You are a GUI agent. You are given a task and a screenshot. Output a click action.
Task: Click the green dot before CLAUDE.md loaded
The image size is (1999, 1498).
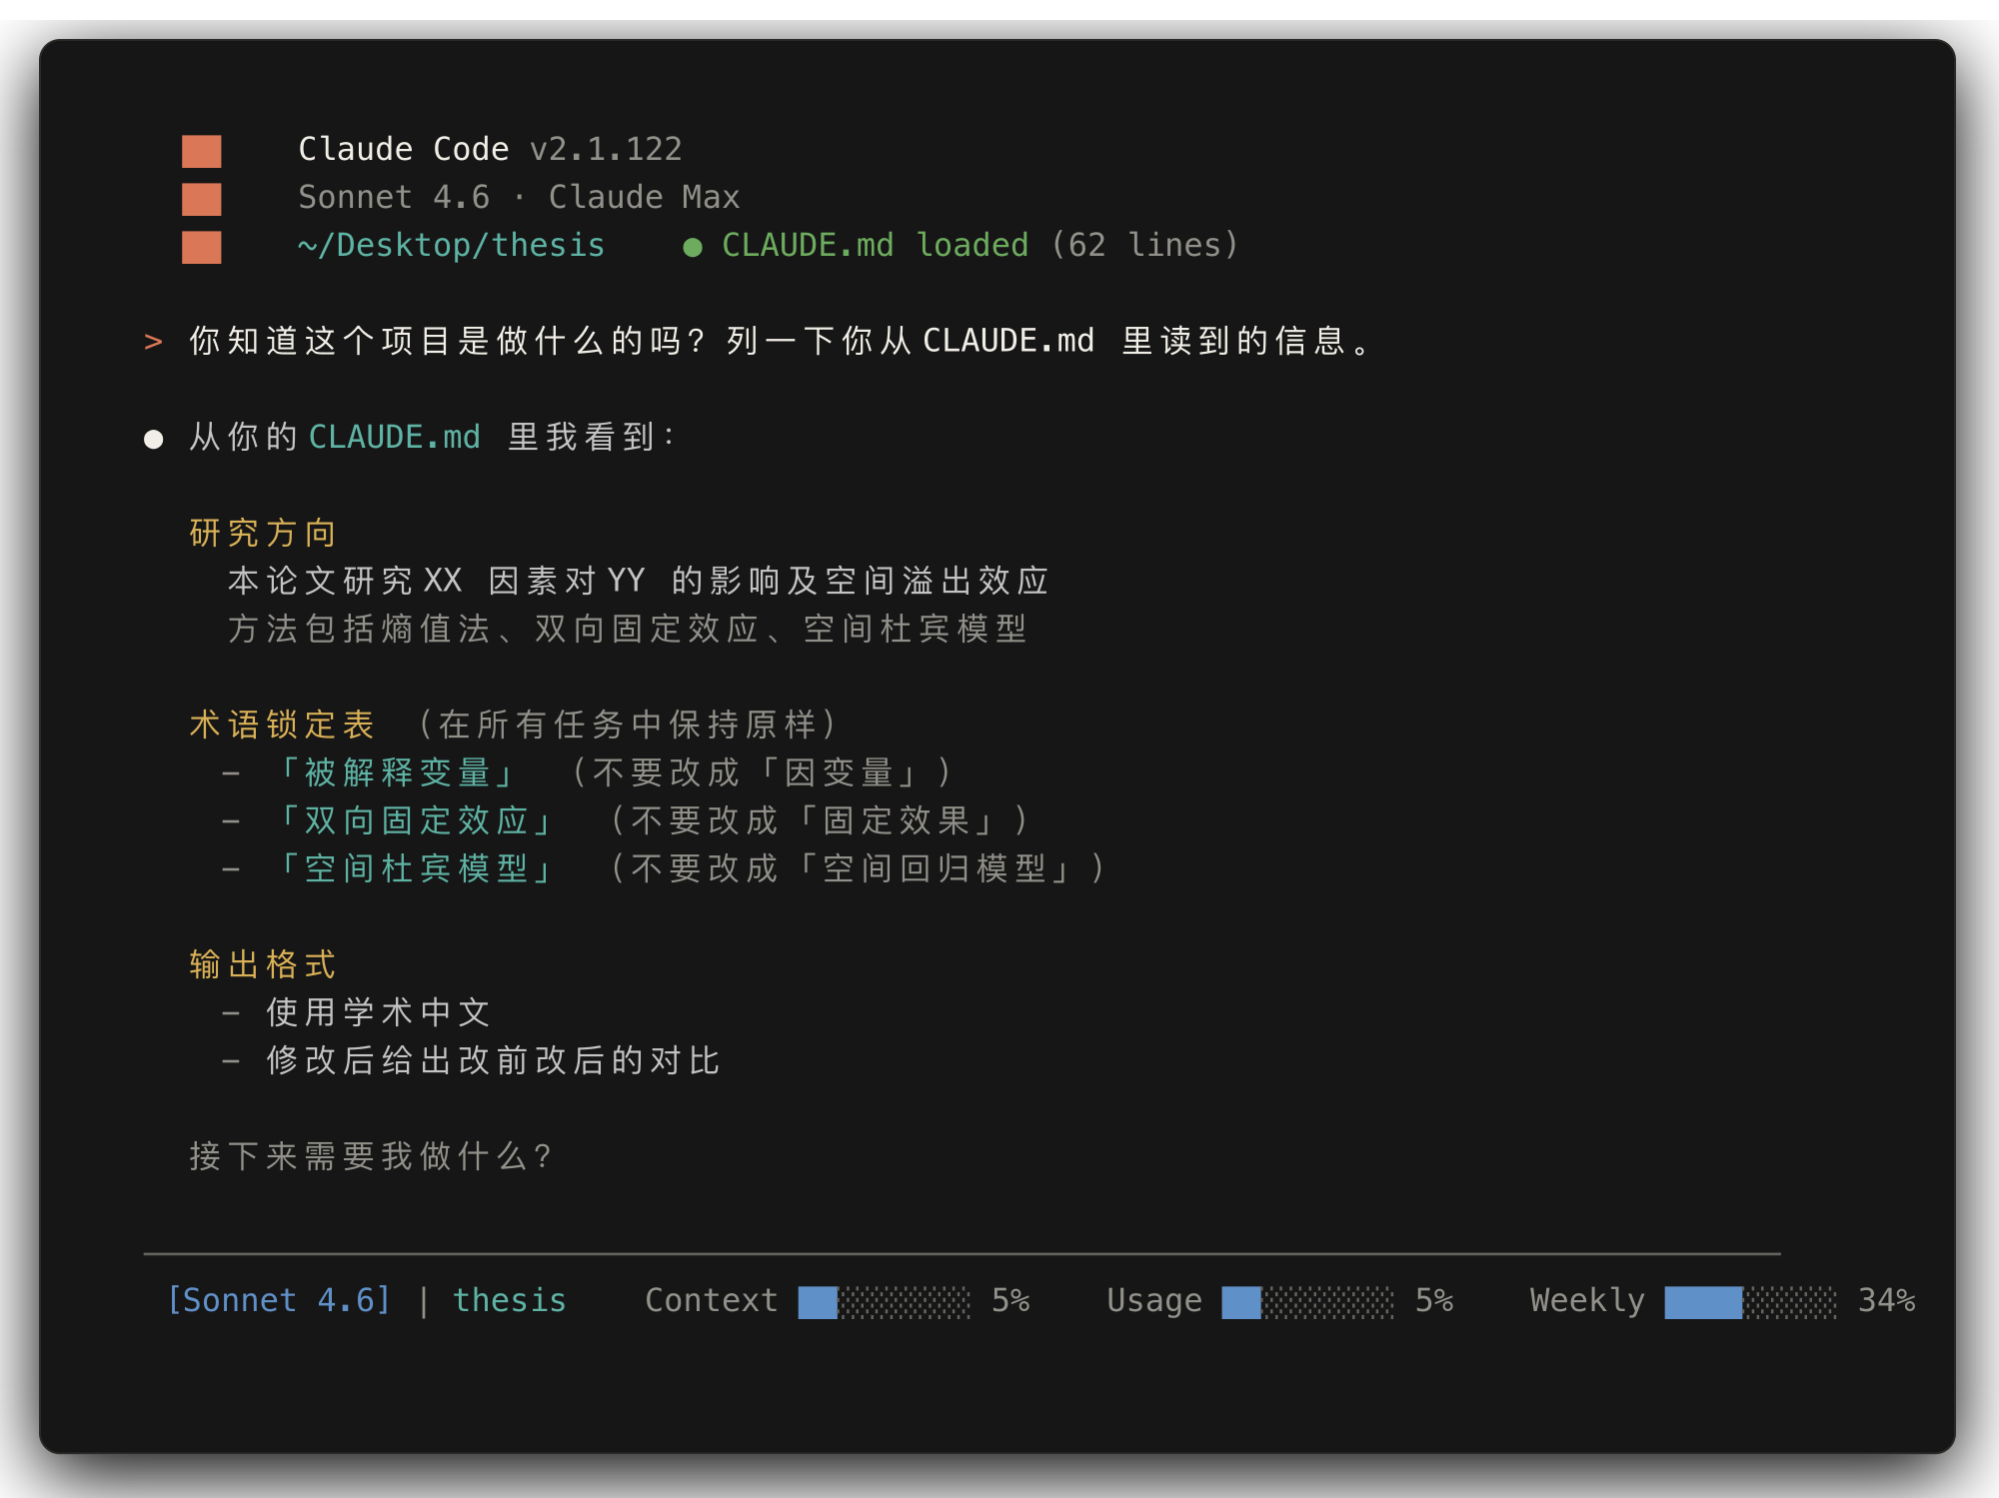(x=692, y=247)
